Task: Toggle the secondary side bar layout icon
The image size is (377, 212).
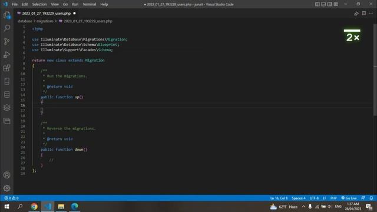Action: coord(330,4)
